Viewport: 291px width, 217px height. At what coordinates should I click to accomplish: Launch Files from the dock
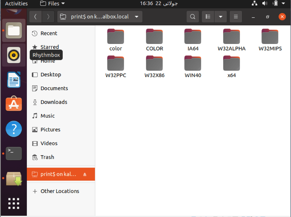(14, 30)
